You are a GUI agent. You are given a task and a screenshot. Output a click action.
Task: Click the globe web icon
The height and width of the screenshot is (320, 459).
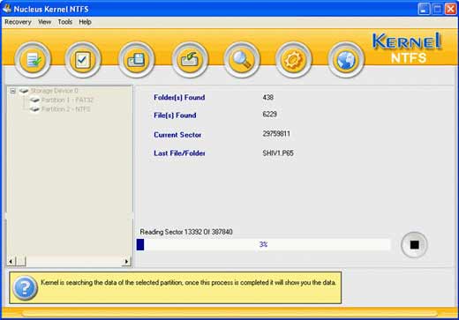click(x=346, y=60)
